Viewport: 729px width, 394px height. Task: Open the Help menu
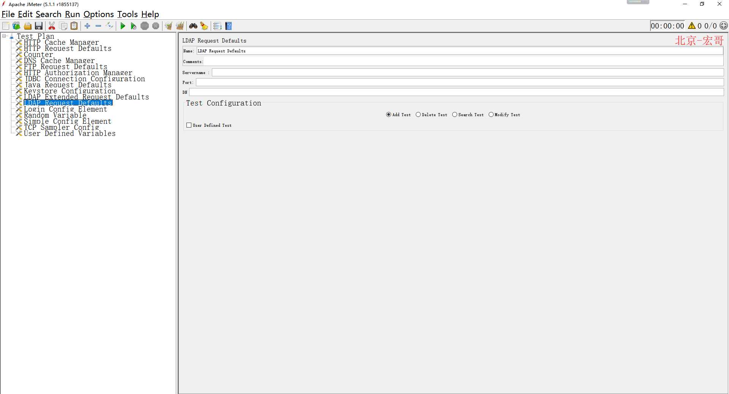[150, 14]
